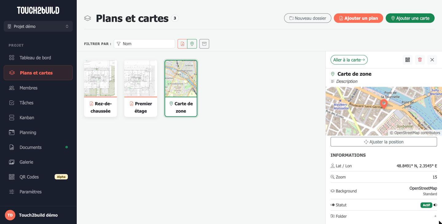Click Aller à la carte button

[349, 60]
